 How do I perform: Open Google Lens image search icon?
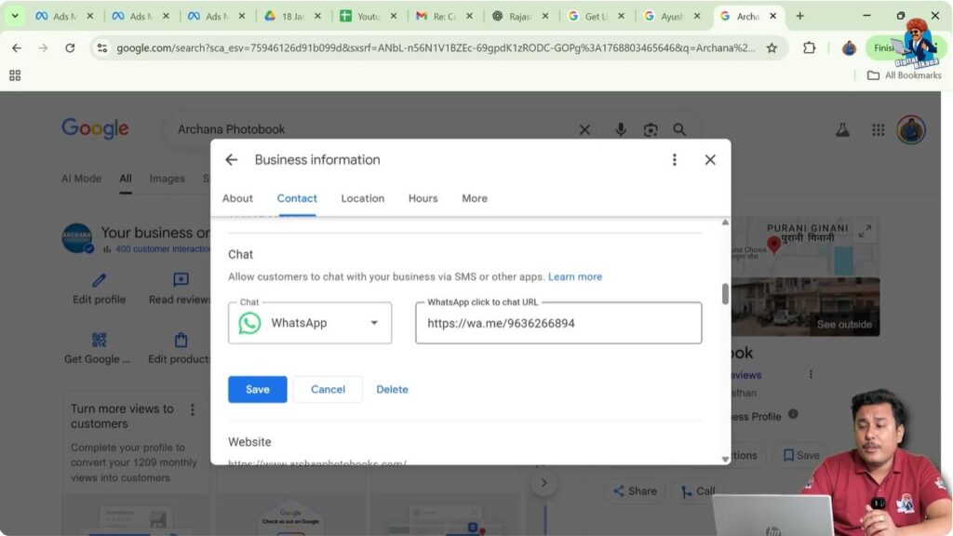click(651, 129)
